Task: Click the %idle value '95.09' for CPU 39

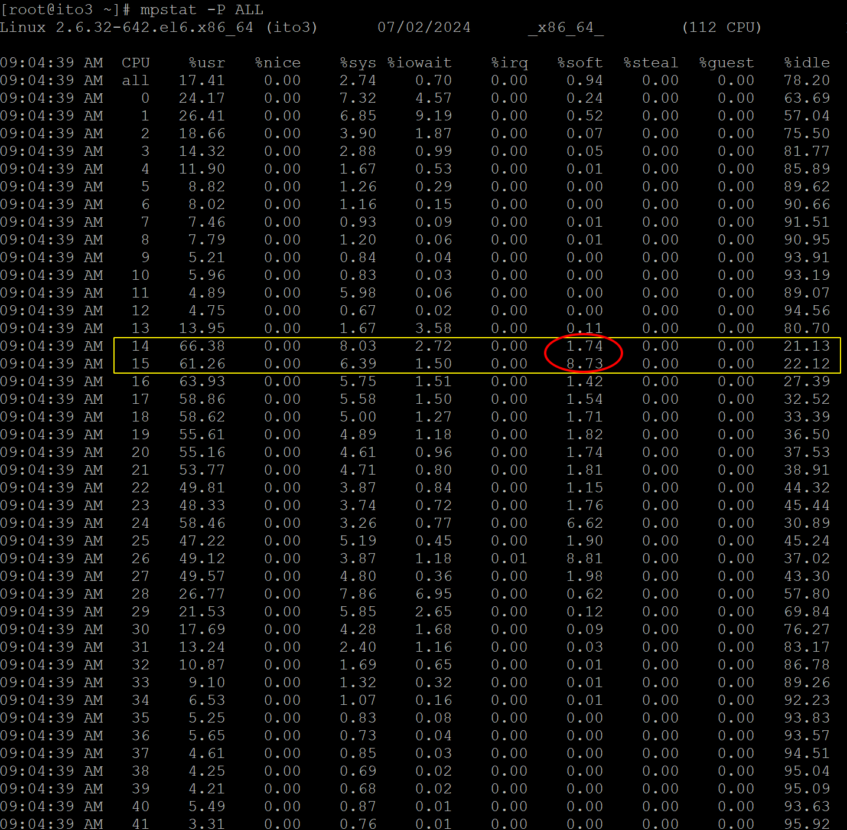Action: tap(807, 789)
